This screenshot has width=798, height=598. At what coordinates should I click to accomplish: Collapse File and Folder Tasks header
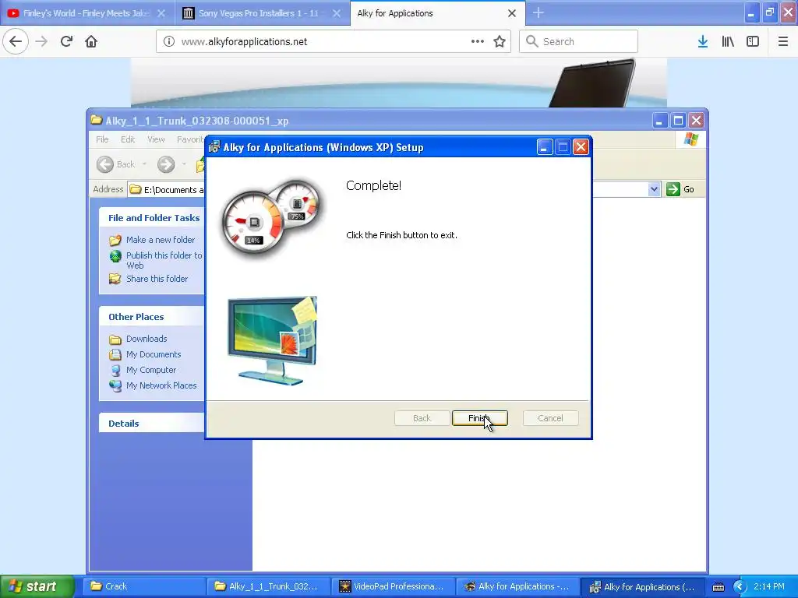click(x=152, y=218)
